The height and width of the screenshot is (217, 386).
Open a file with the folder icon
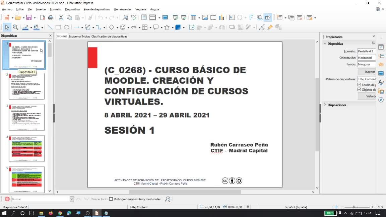point(18,17)
